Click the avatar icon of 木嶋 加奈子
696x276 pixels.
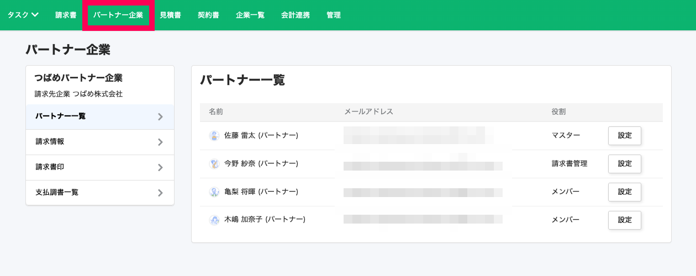214,220
